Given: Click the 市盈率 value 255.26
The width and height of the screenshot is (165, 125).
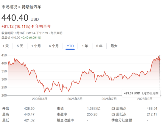Looking at the screenshot, I should [92, 114].
